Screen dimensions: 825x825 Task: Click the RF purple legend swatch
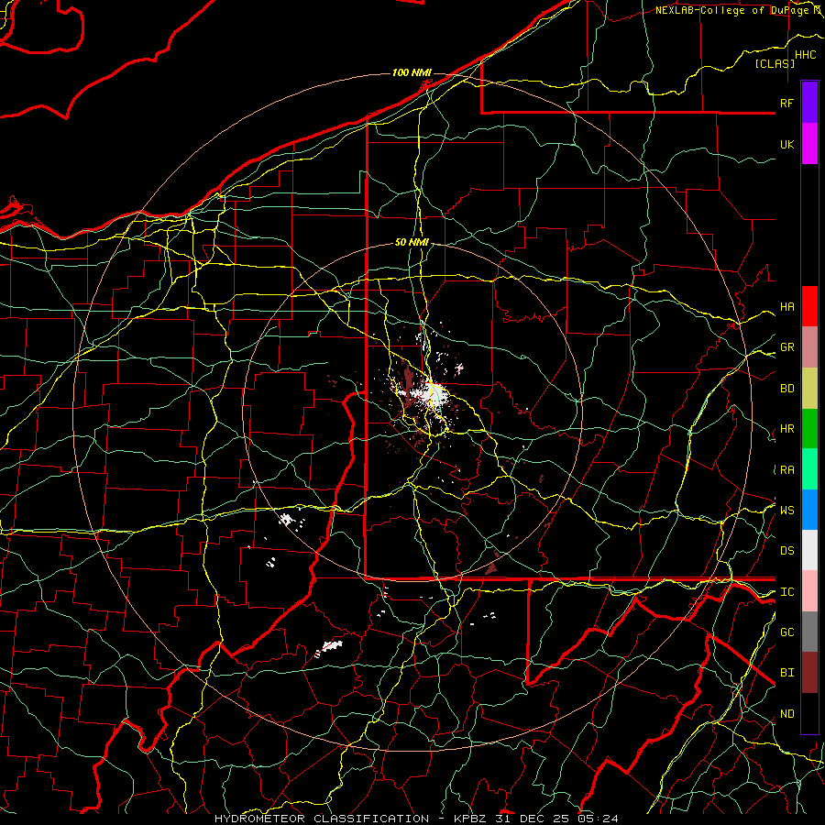809,103
